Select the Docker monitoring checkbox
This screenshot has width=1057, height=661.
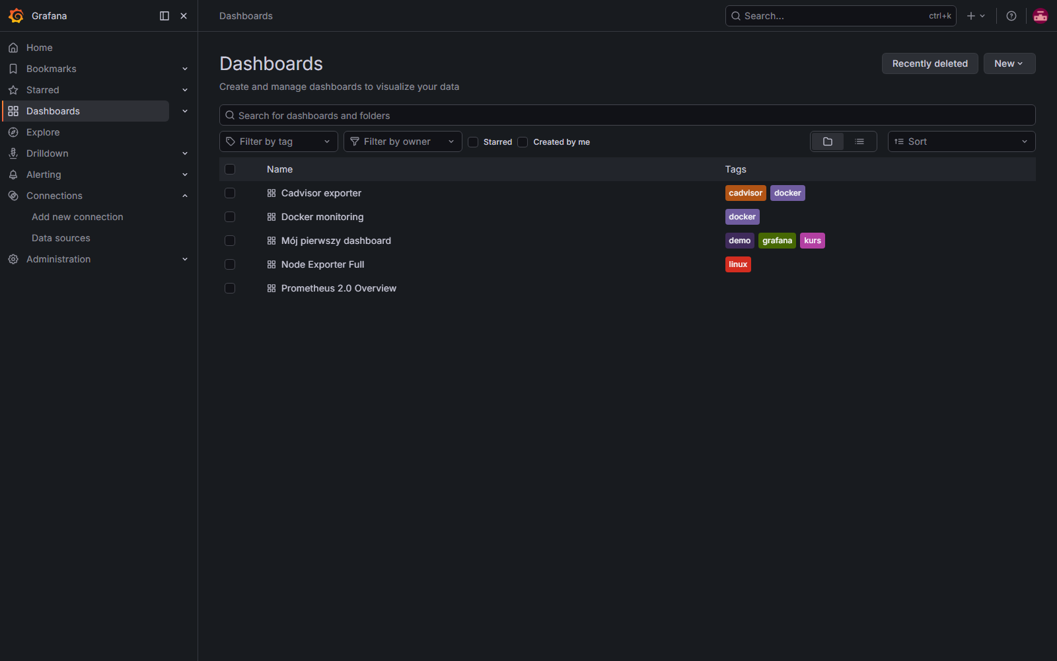click(x=230, y=217)
